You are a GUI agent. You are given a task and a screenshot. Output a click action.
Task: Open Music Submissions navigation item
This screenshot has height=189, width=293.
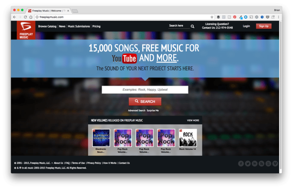pos(79,26)
